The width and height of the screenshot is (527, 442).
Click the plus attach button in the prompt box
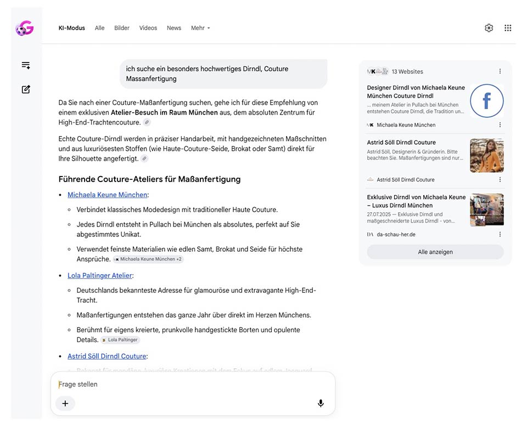pyautogui.click(x=65, y=404)
